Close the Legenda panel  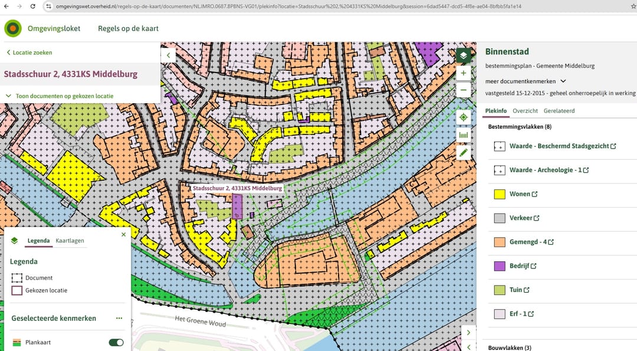(x=123, y=234)
